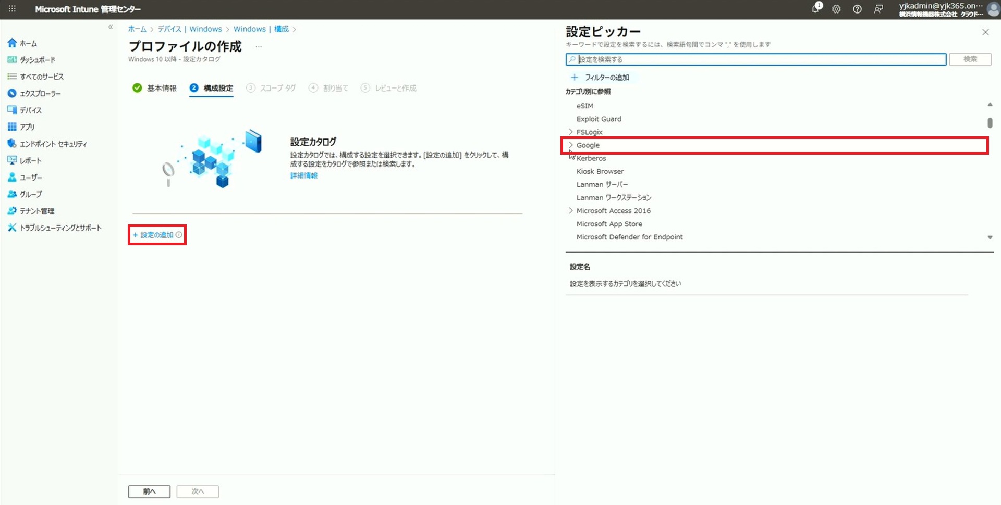This screenshot has height=505, width=1001.
Task: Expand the Microsoft Access 2016 category
Action: point(571,211)
